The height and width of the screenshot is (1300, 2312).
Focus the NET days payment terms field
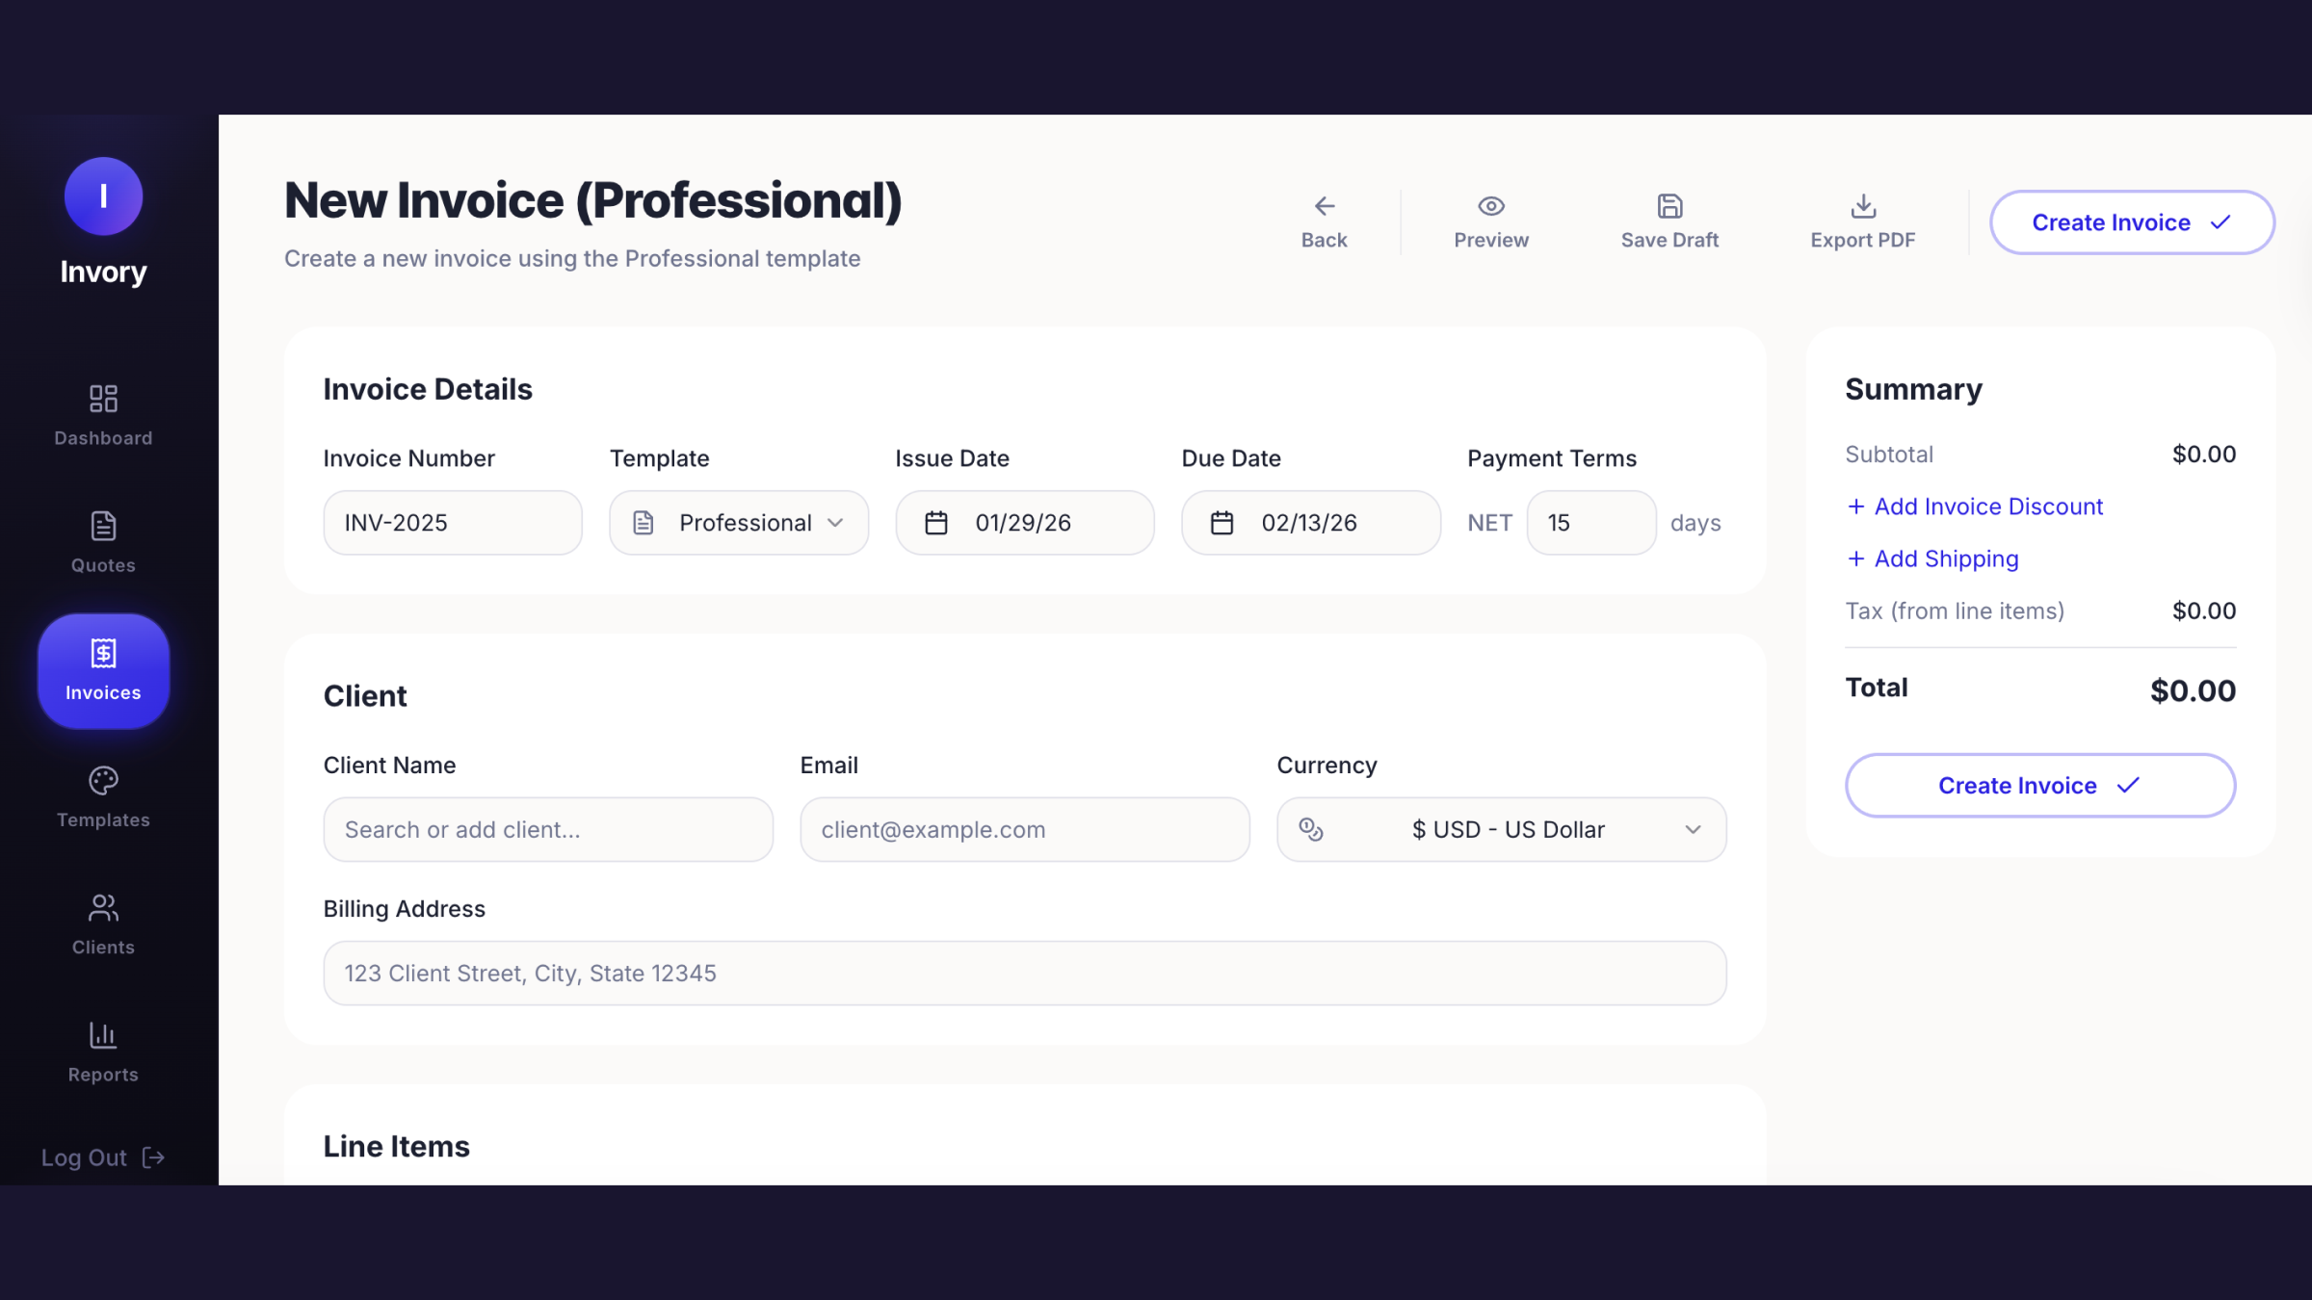[x=1590, y=523]
